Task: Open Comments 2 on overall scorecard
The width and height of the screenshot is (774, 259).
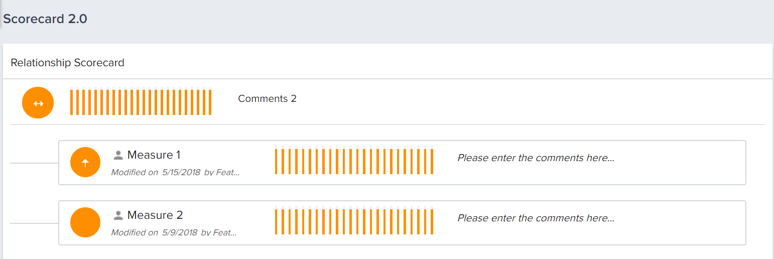Action: [x=267, y=99]
